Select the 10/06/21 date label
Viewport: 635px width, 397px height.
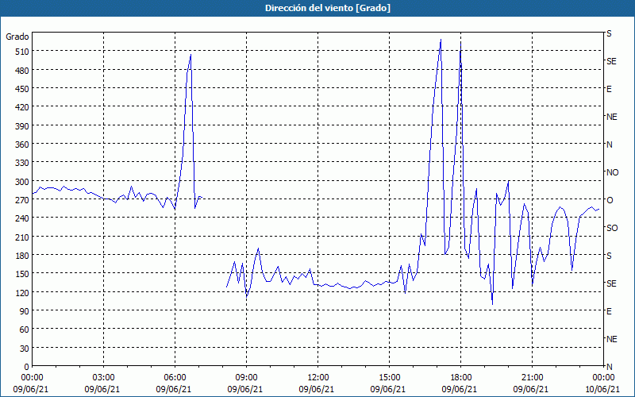pos(602,389)
